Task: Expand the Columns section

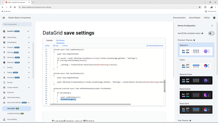Action: point(29,48)
